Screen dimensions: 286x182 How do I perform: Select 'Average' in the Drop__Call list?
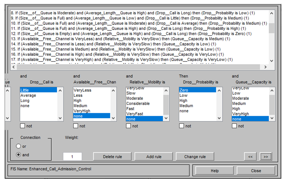pos(28,95)
